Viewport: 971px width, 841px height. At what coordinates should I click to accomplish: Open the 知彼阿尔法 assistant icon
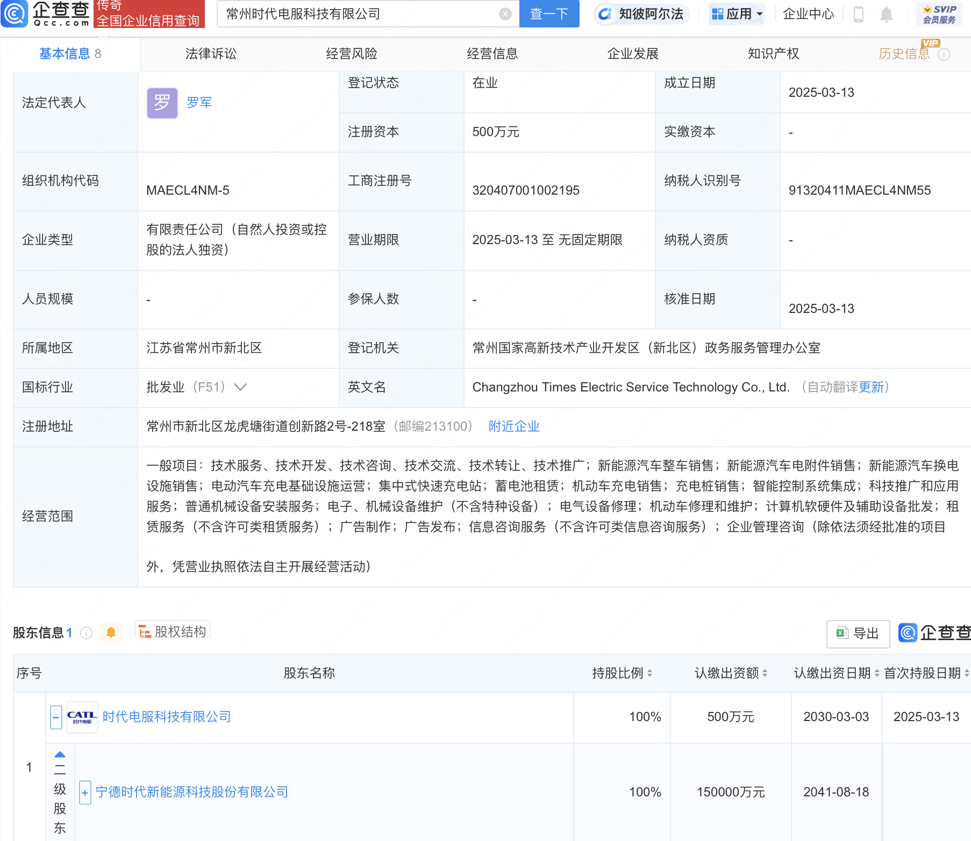(605, 14)
